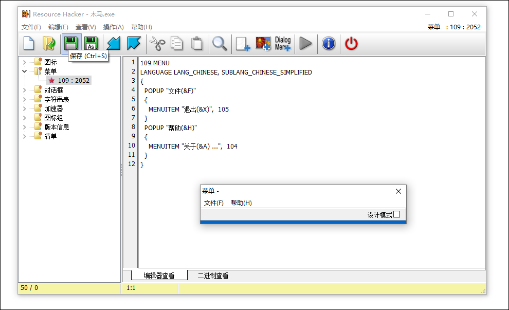Screen dimensions: 509x310
Task: Expand the 清单 tree node
Action: click(x=24, y=136)
